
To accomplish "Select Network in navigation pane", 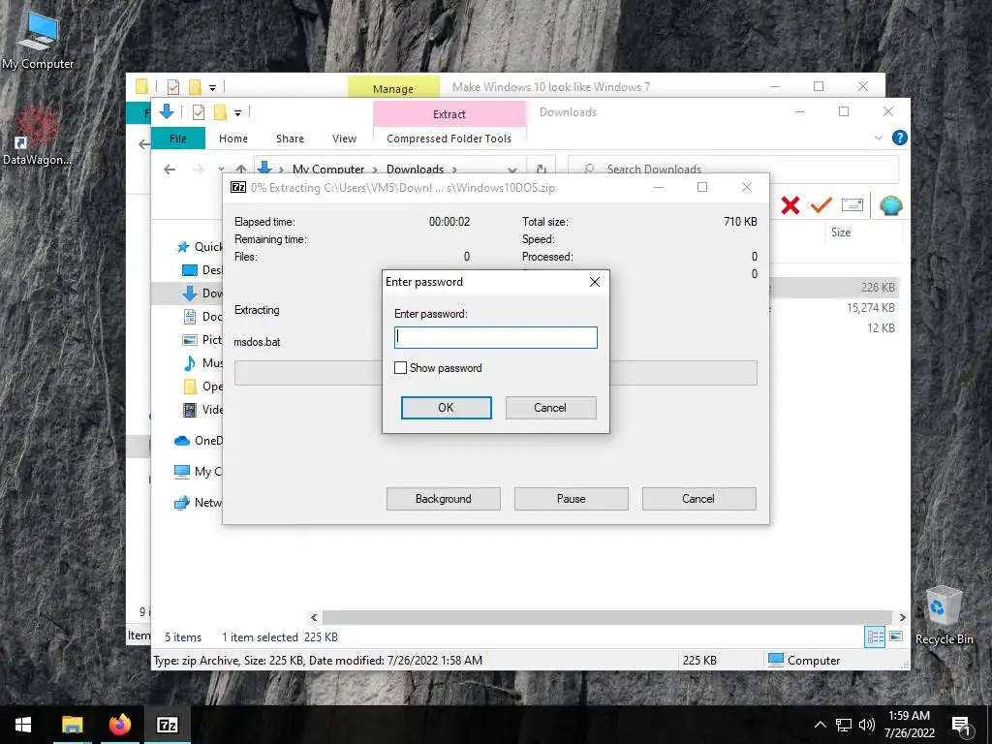I will (x=198, y=503).
